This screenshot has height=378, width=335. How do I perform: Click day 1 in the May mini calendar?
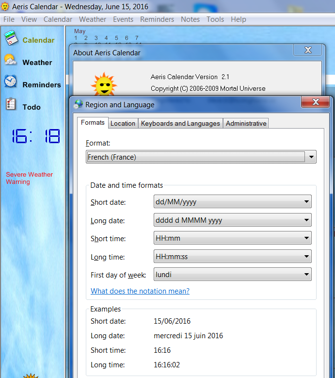76,38
